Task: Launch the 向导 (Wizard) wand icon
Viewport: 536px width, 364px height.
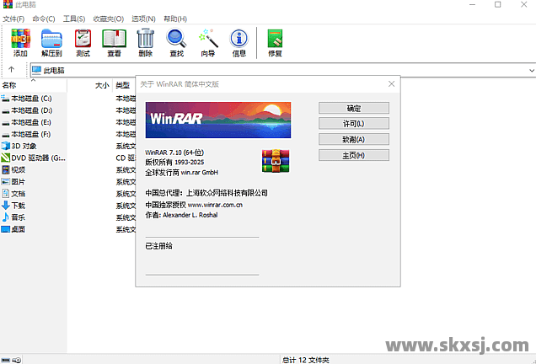Action: [207, 41]
